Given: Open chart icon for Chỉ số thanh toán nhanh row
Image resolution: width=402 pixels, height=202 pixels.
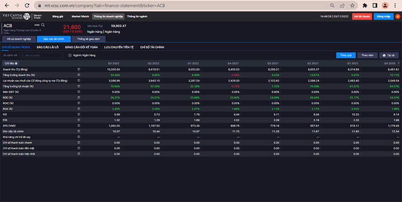Looking at the screenshot, I should (x=79, y=142).
